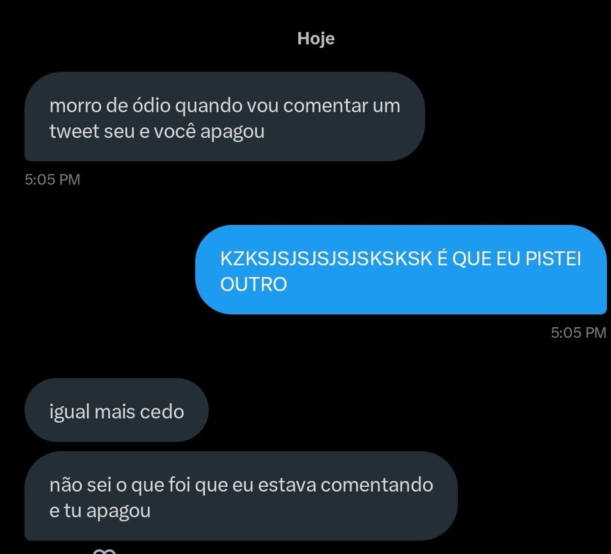Image resolution: width=611 pixels, height=554 pixels.
Task: Select the "igual mais cedo" message bubble
Action: pos(117,410)
